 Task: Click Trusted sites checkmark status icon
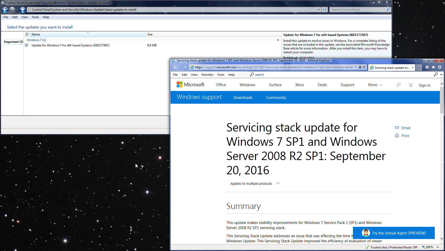367,247
